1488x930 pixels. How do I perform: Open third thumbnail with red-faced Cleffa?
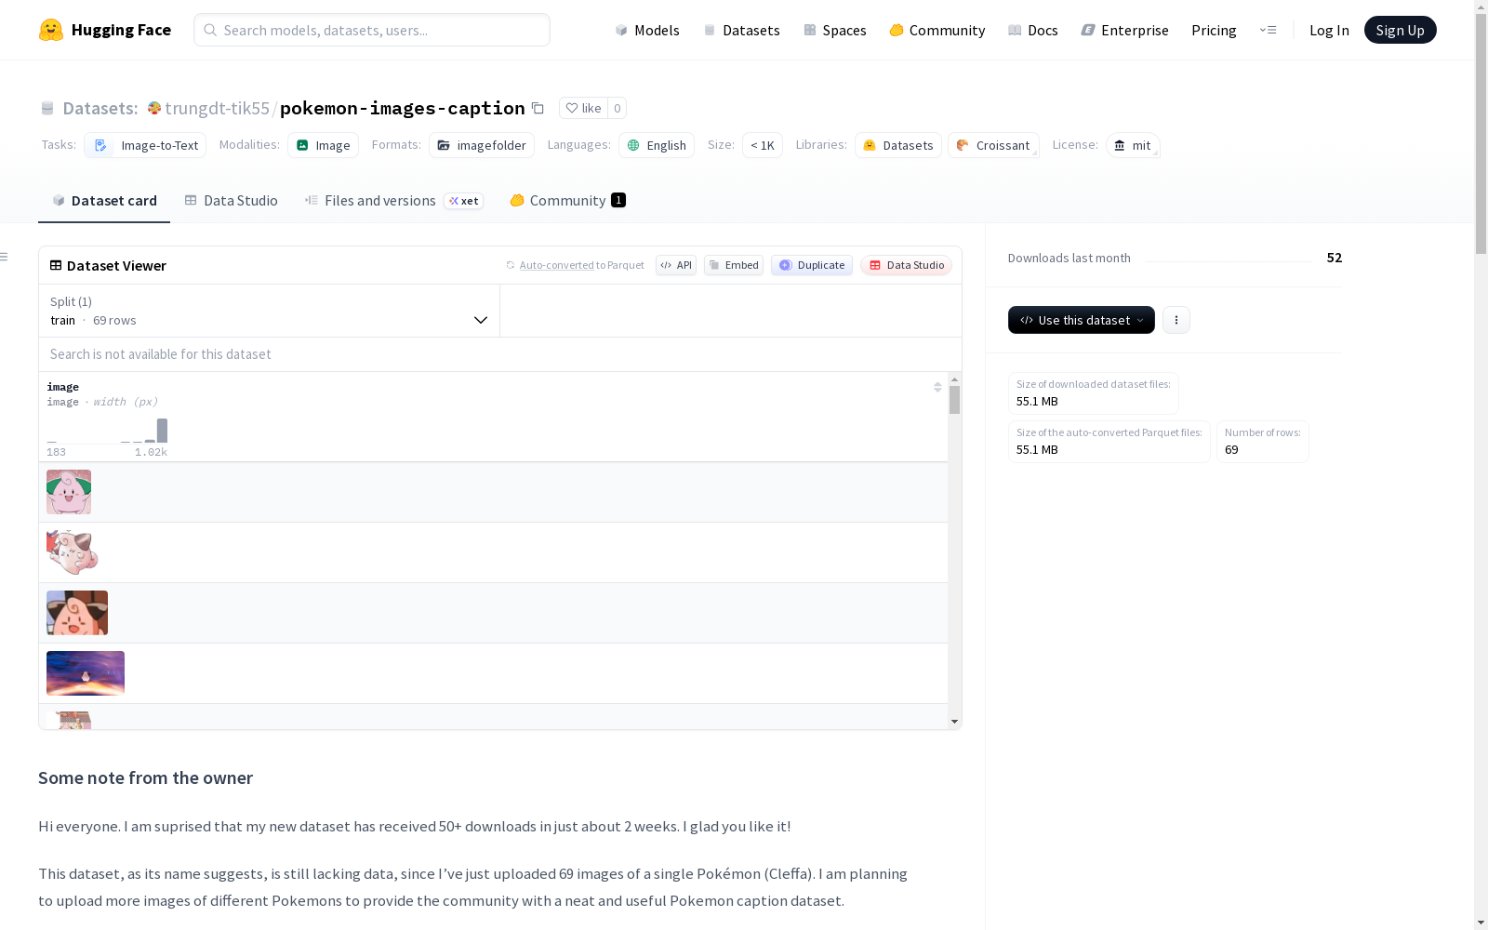pyautogui.click(x=77, y=613)
